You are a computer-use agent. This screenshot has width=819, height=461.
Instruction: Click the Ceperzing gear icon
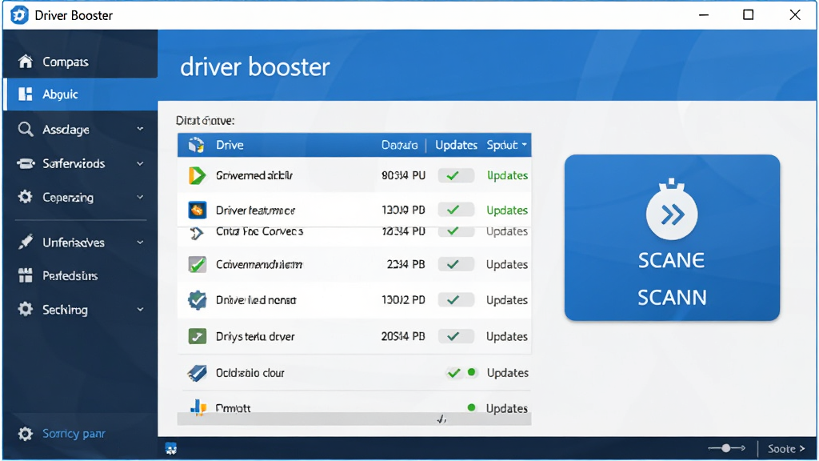click(25, 197)
